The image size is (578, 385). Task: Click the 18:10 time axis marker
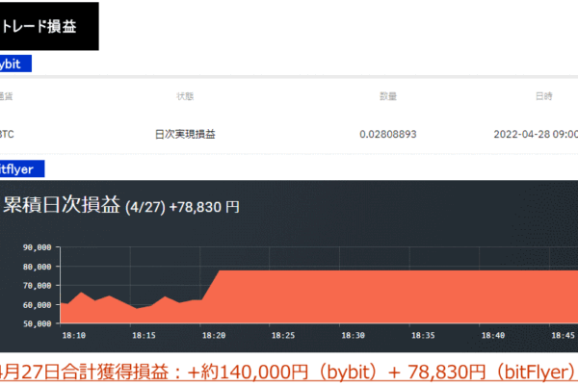[73, 336]
